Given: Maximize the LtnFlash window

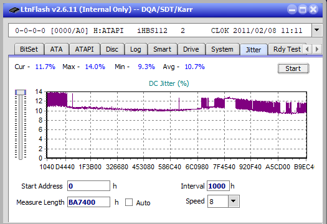Looking at the screenshot, I should (303, 9).
